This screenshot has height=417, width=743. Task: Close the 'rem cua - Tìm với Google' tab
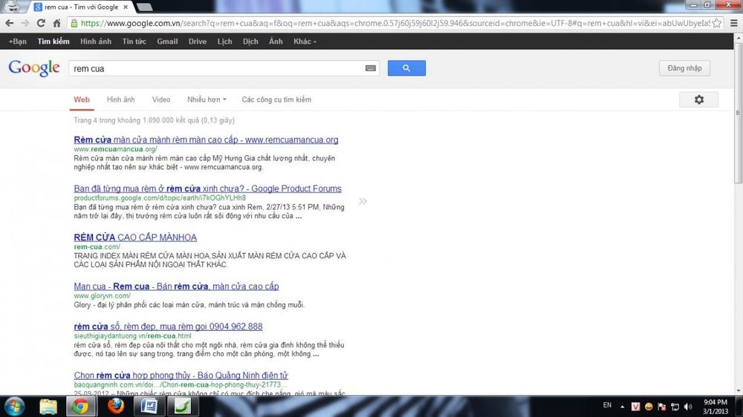(126, 7)
